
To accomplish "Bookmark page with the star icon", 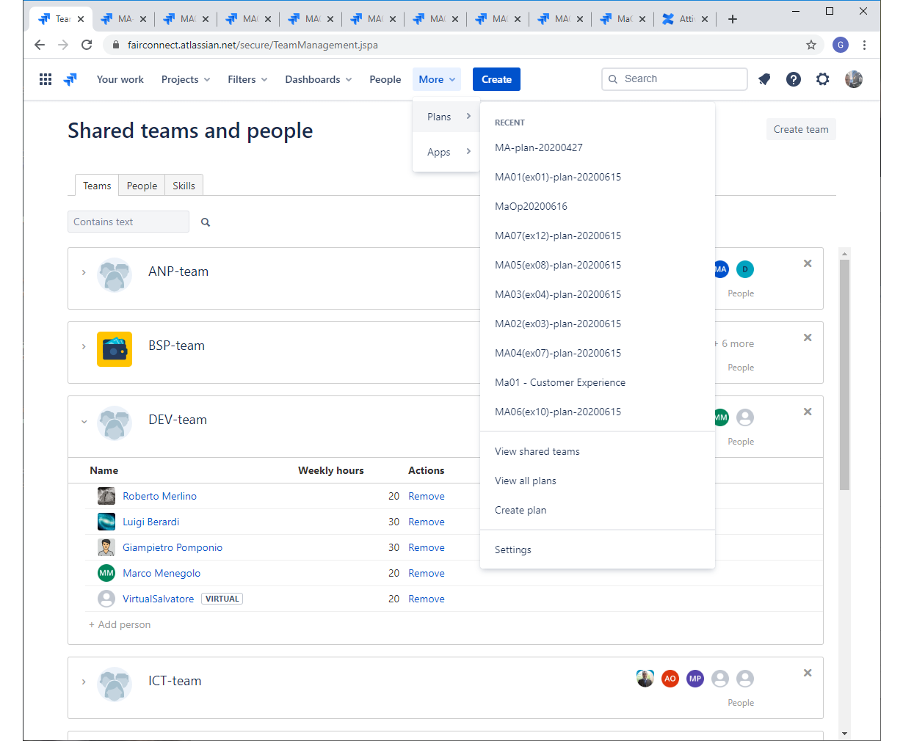I will tap(811, 45).
